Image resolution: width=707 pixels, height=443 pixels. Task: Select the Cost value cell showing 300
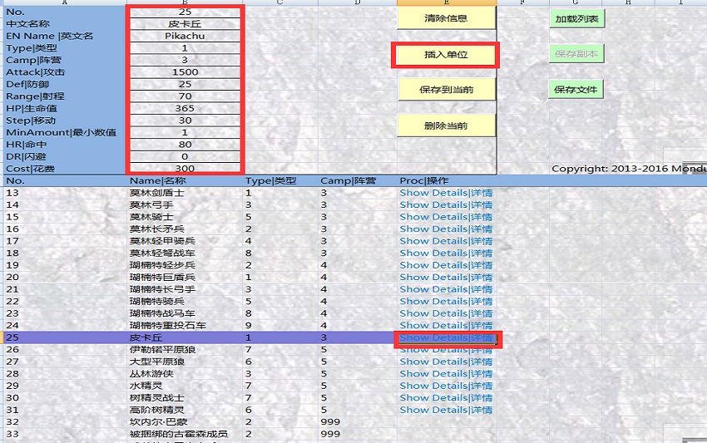(185, 169)
